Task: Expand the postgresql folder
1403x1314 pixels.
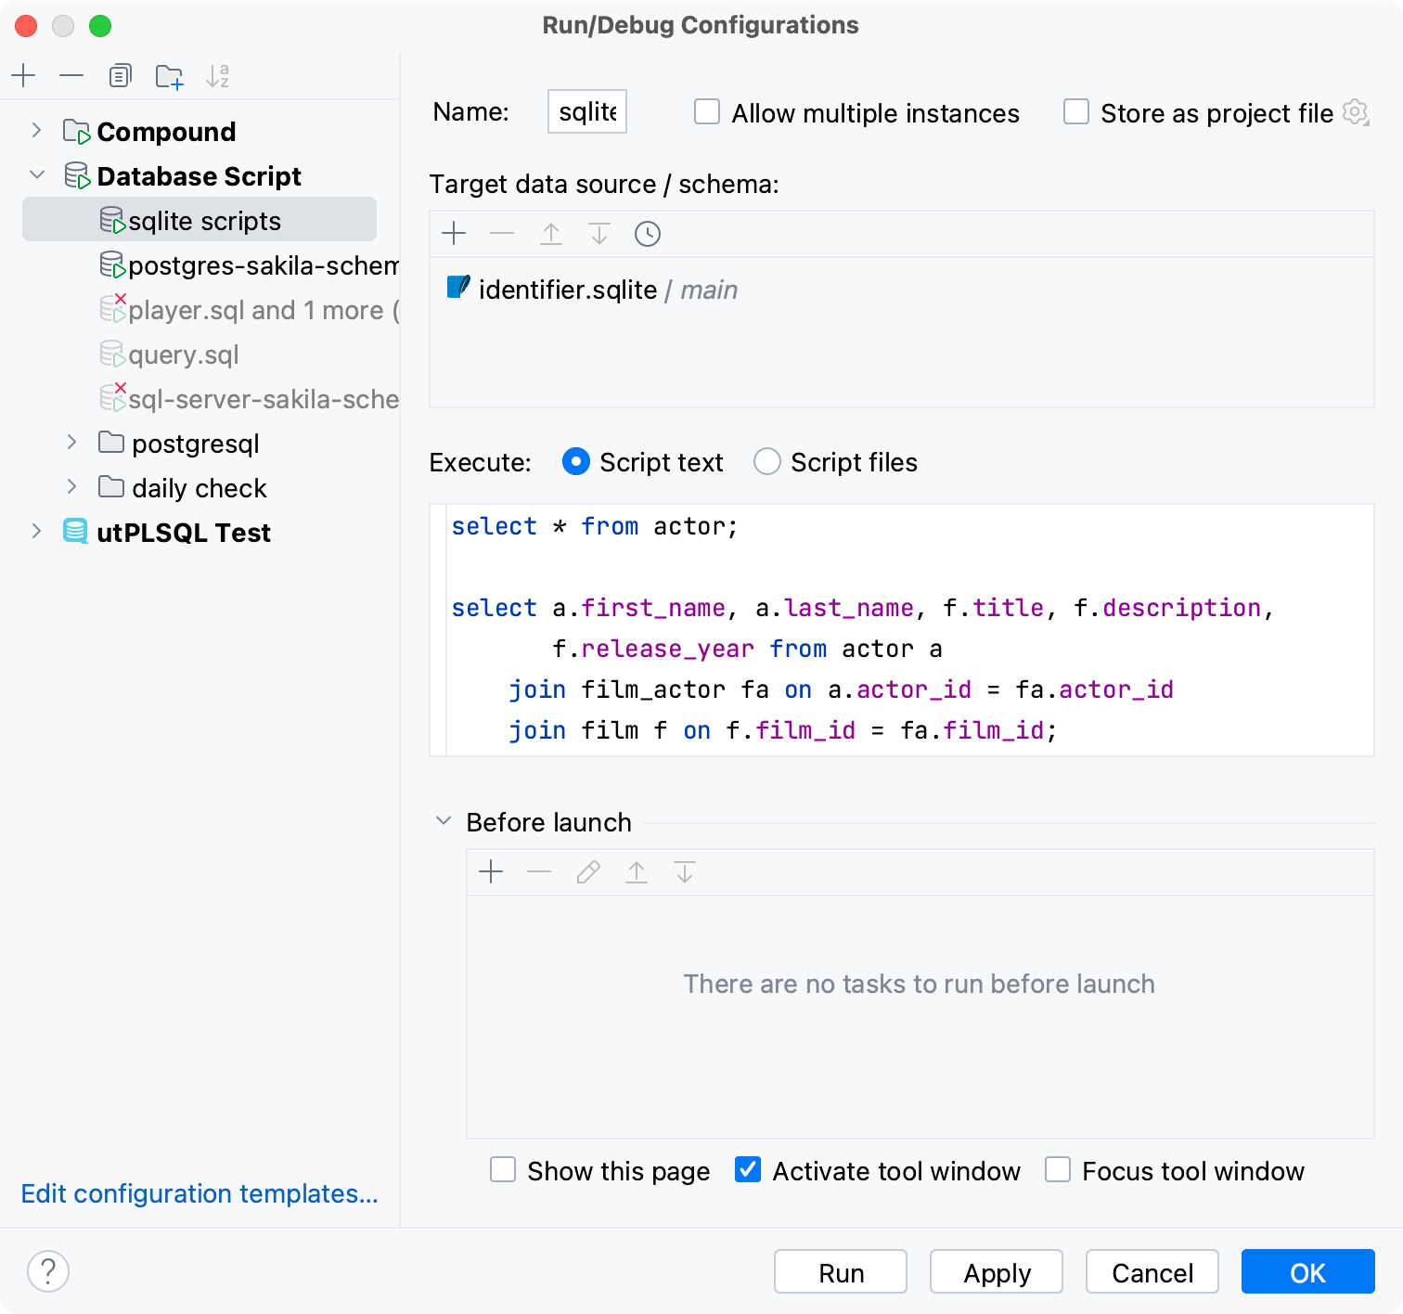Action: (73, 443)
